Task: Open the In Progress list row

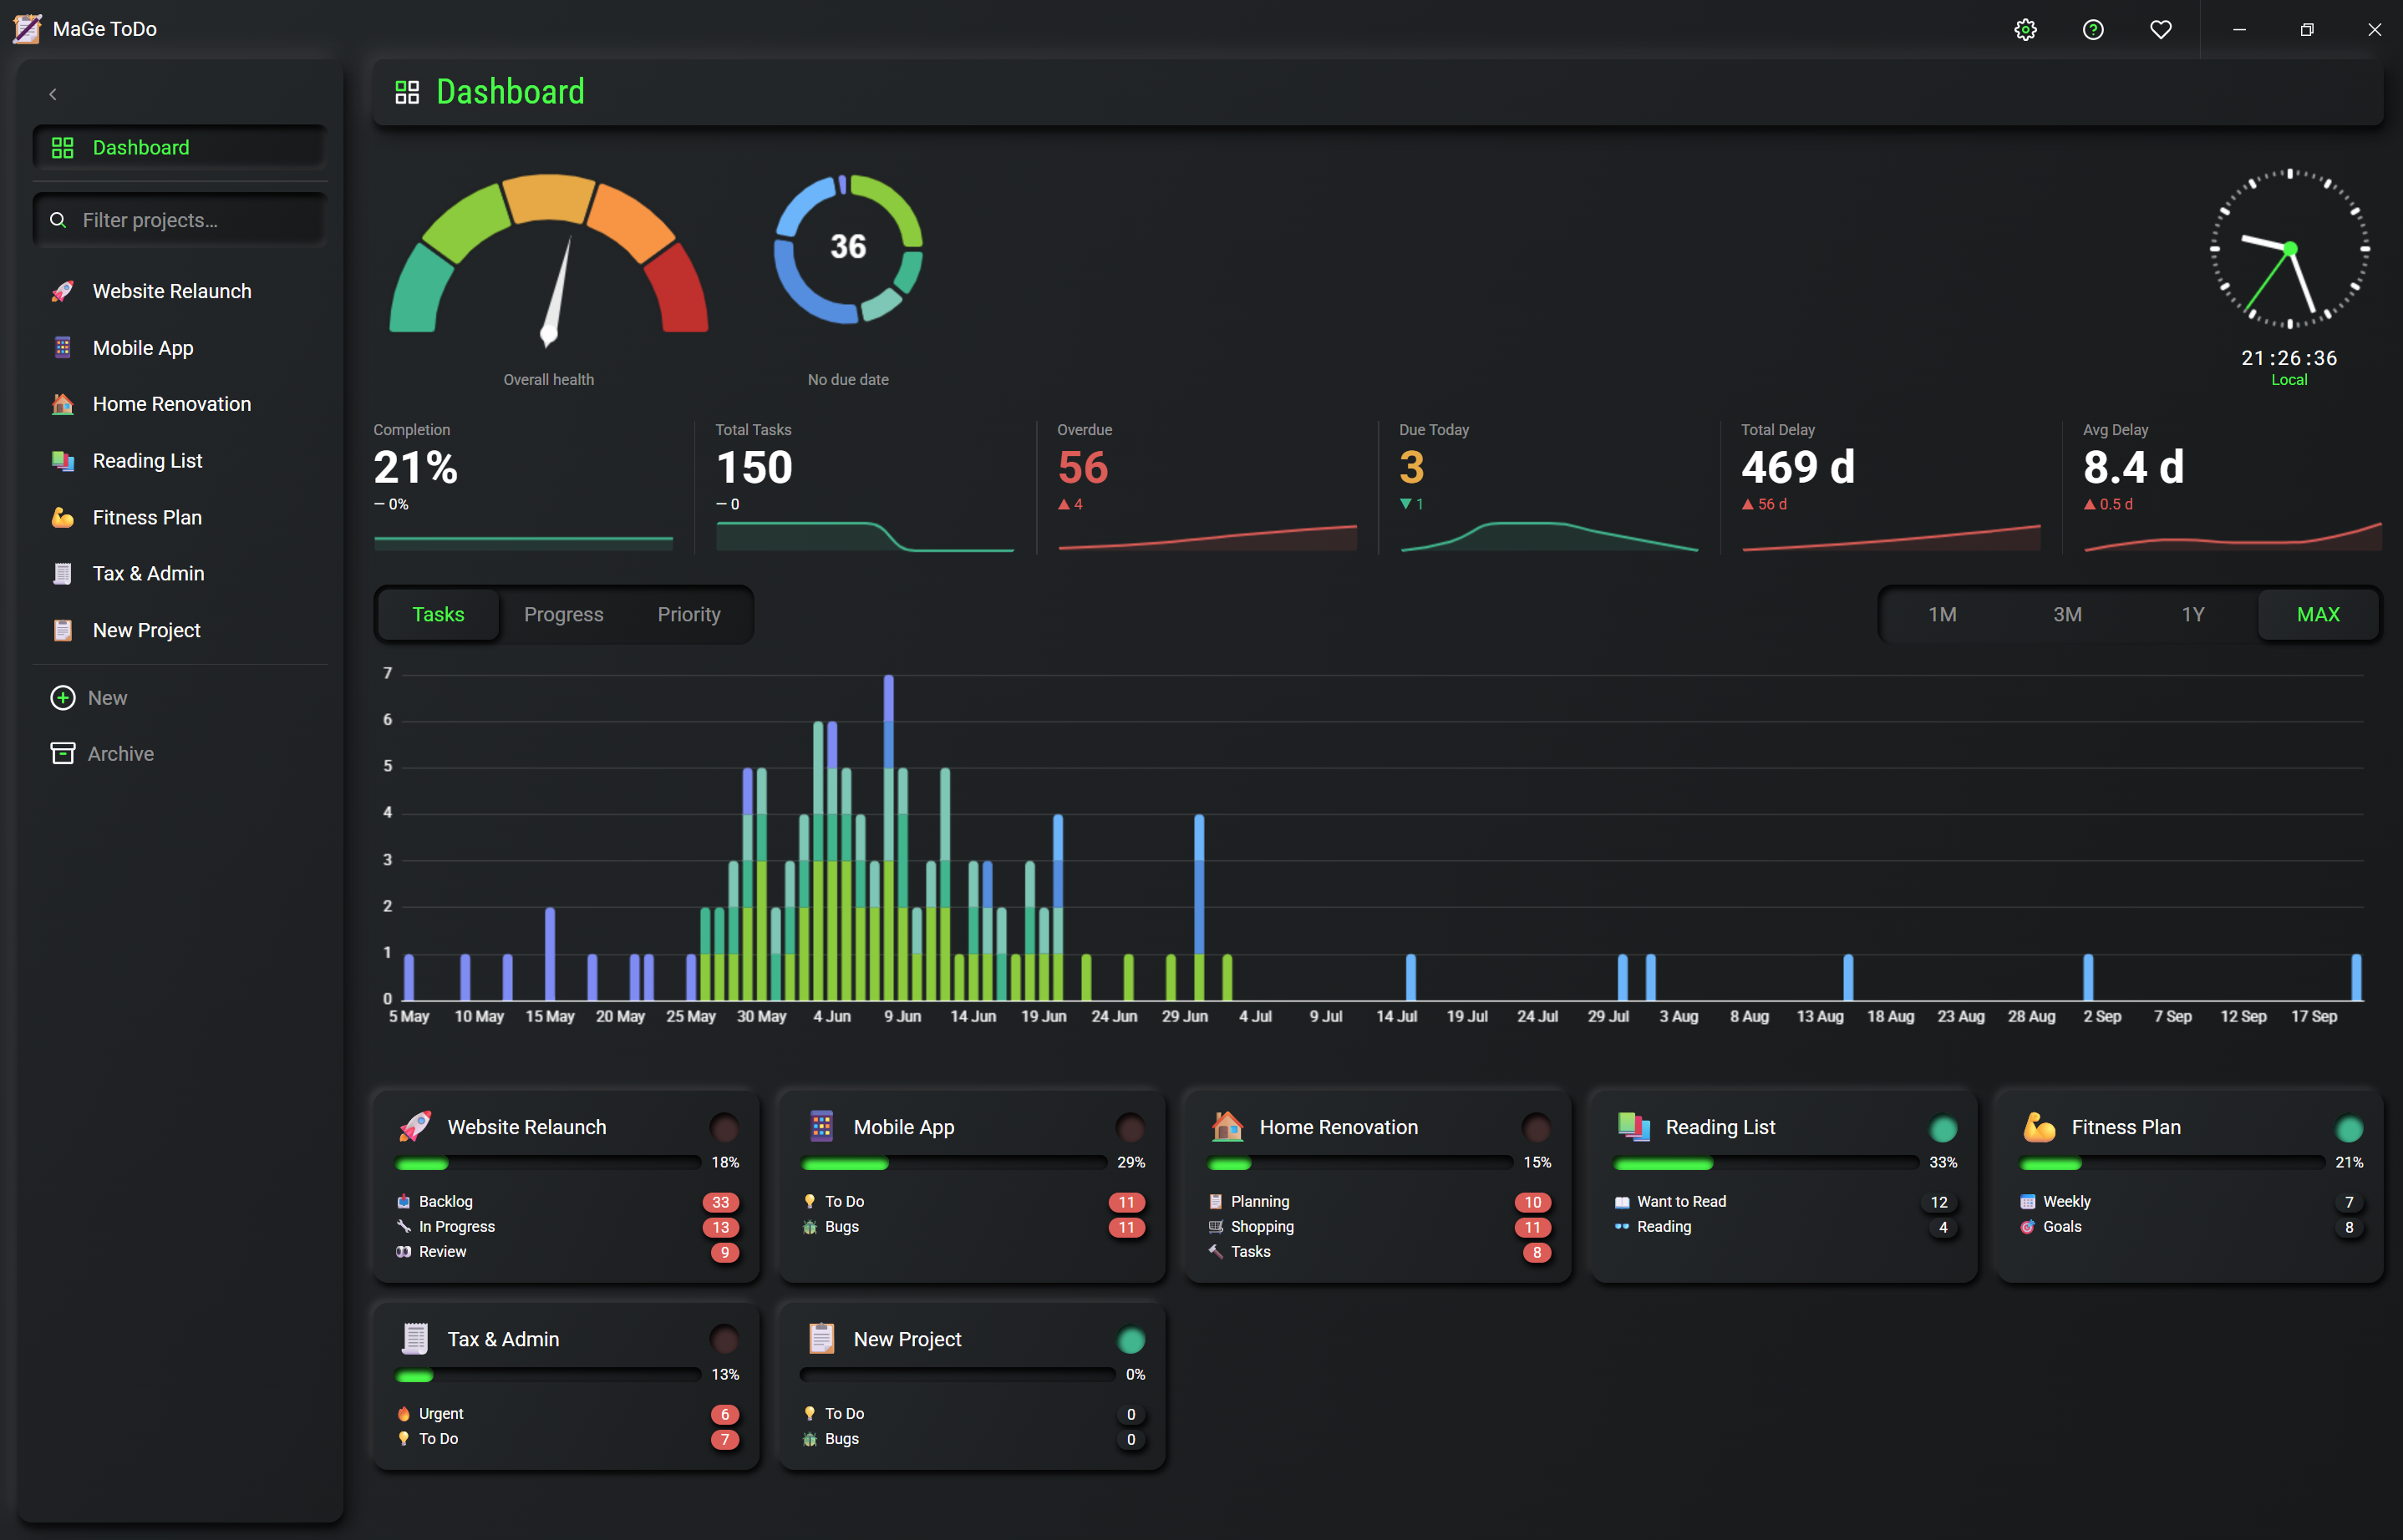Action: (567, 1227)
